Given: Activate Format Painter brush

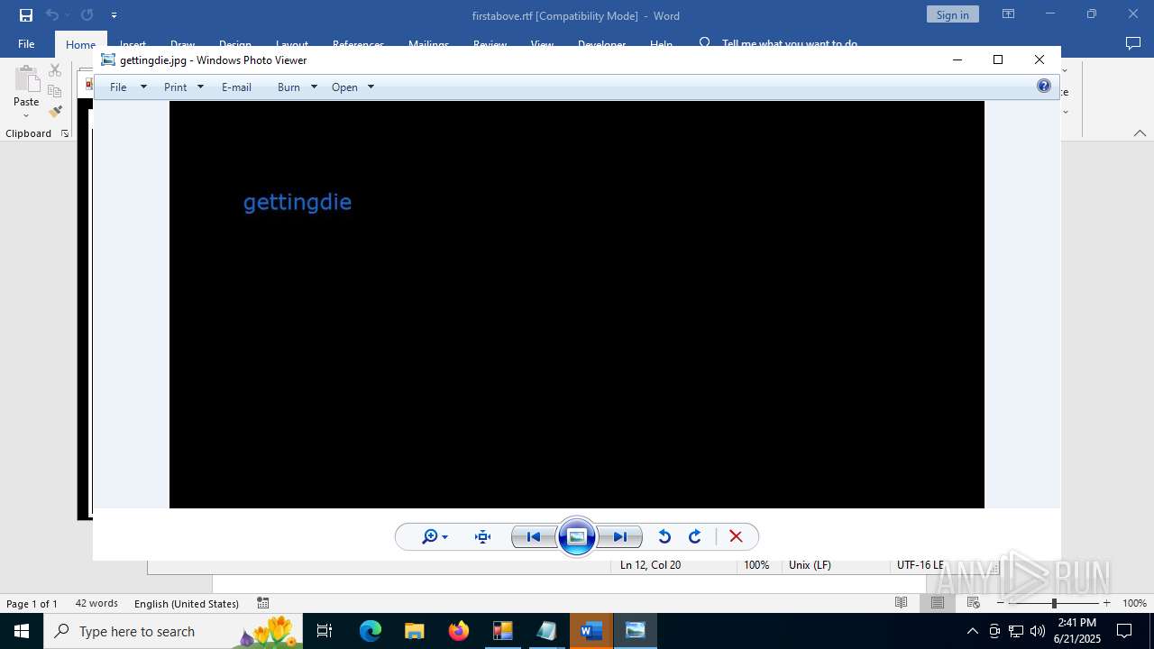Looking at the screenshot, I should point(55,112).
